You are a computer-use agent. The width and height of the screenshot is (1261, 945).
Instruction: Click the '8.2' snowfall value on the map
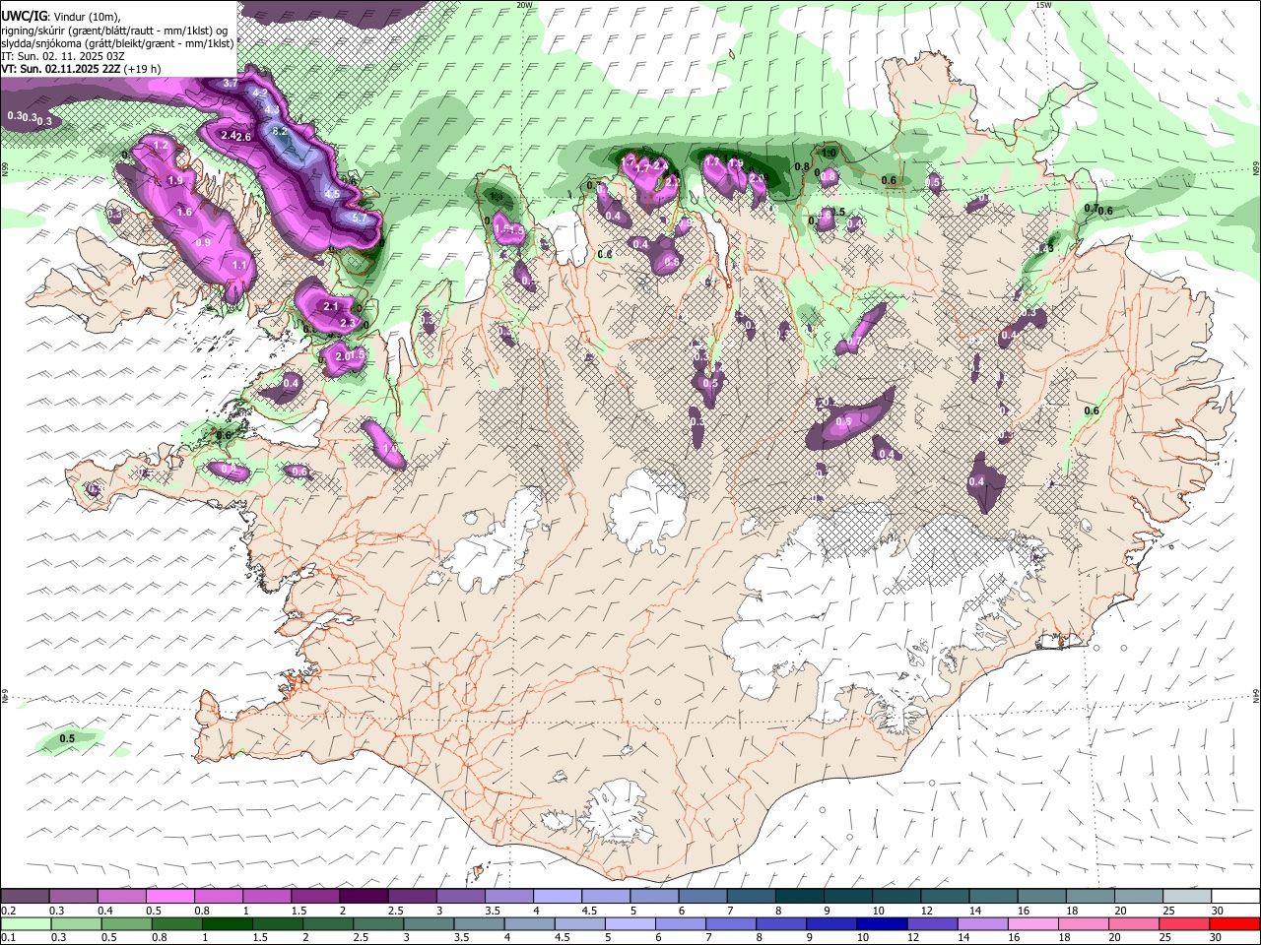coord(279,131)
